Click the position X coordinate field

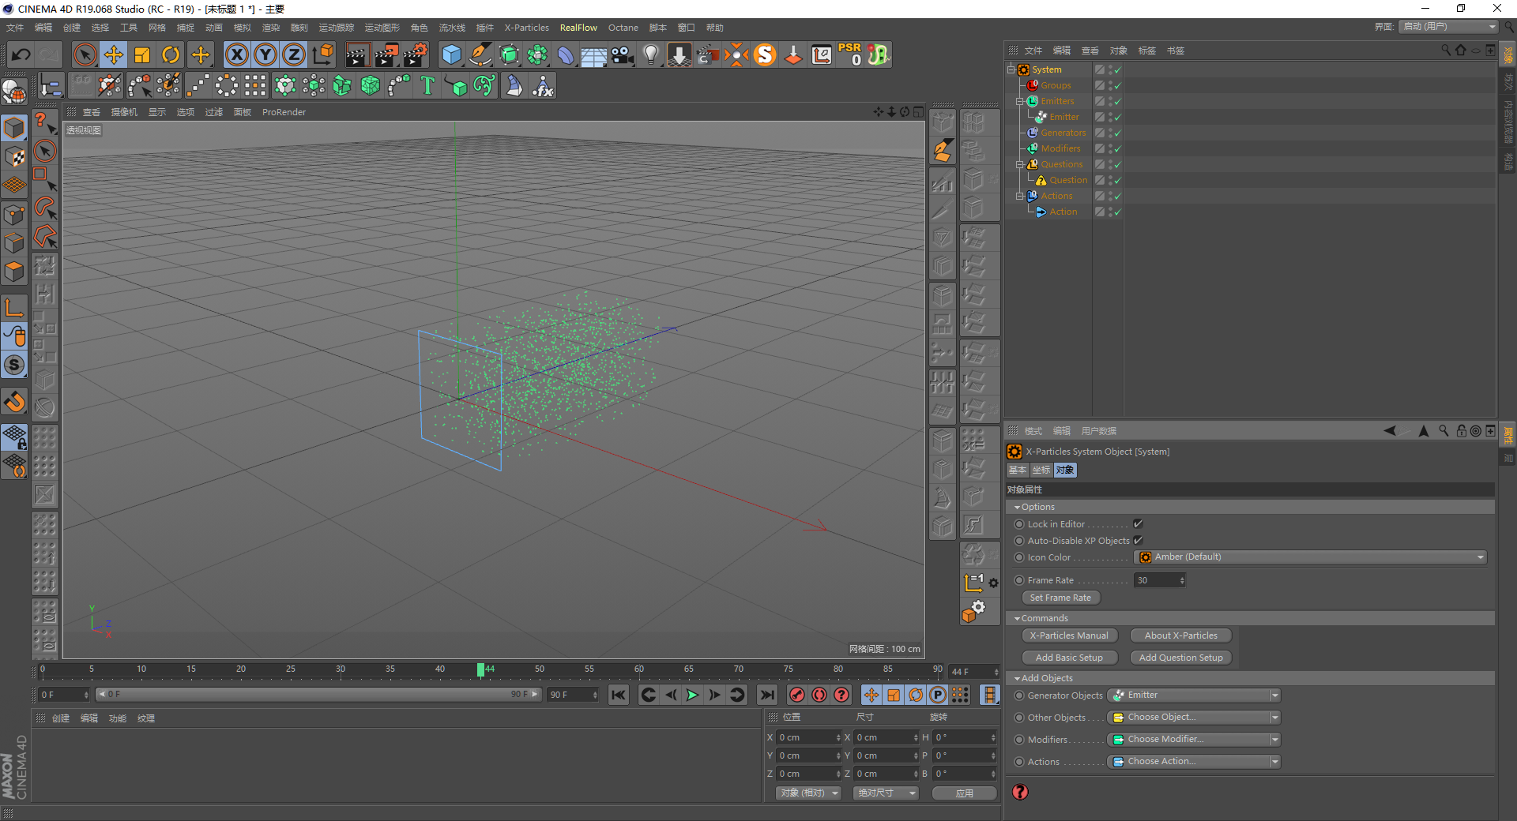point(809,738)
